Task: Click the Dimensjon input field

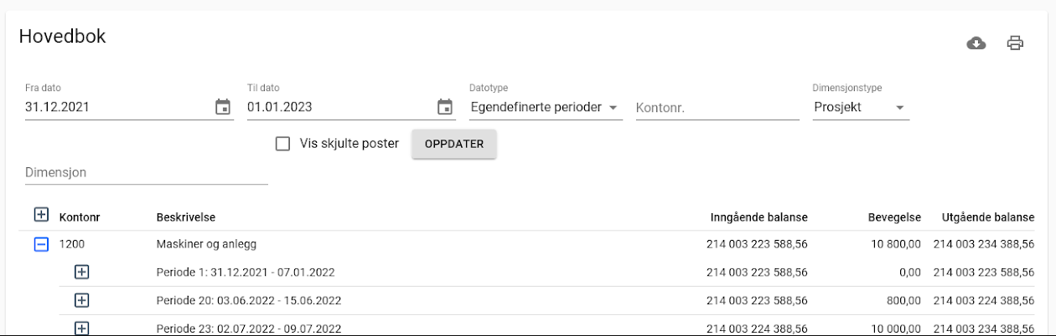Action: [146, 172]
